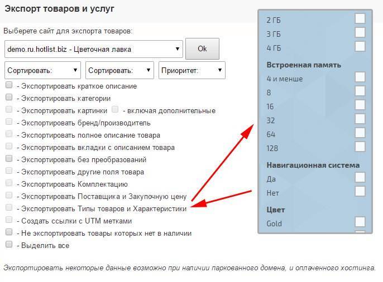Enable Создать ссылки с UTM метками

point(9,220)
